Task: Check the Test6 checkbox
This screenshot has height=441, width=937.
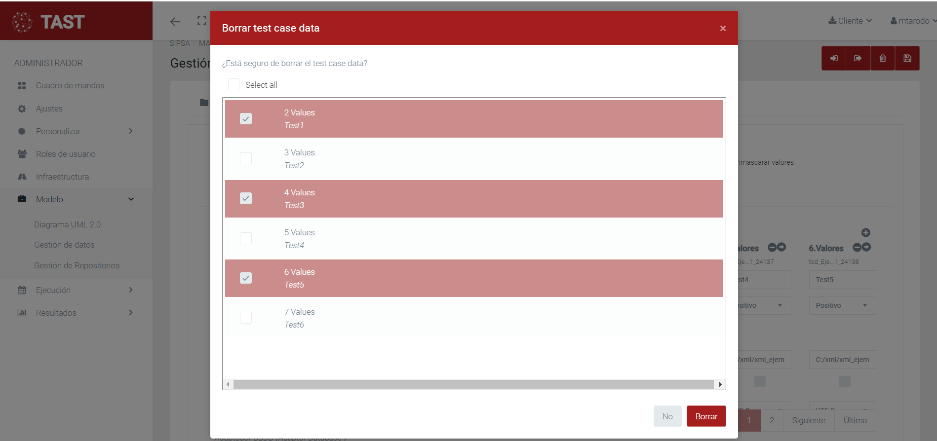Action: [246, 318]
